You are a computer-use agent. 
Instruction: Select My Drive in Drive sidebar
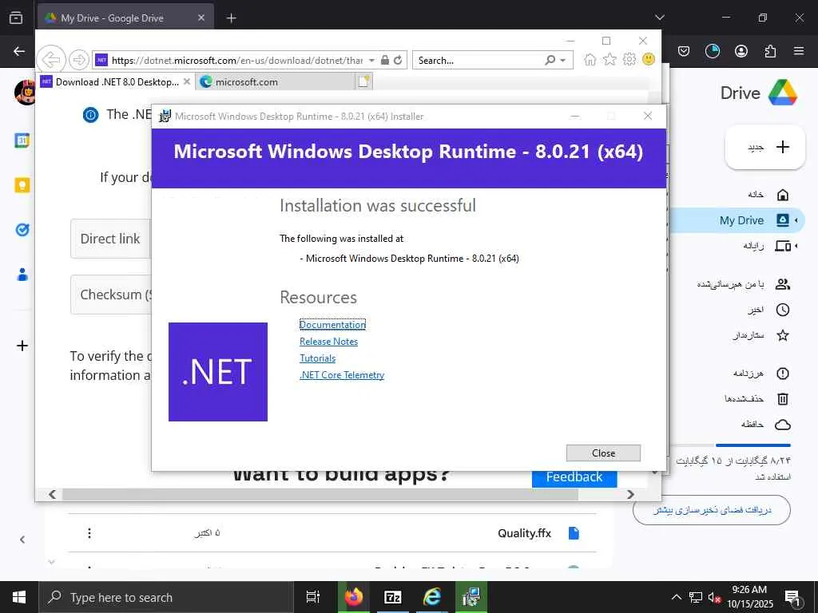736,220
